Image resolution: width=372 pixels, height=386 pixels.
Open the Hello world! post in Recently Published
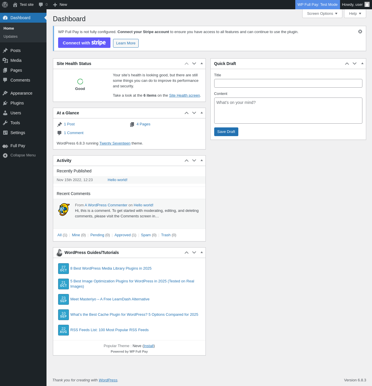pyautogui.click(x=117, y=180)
